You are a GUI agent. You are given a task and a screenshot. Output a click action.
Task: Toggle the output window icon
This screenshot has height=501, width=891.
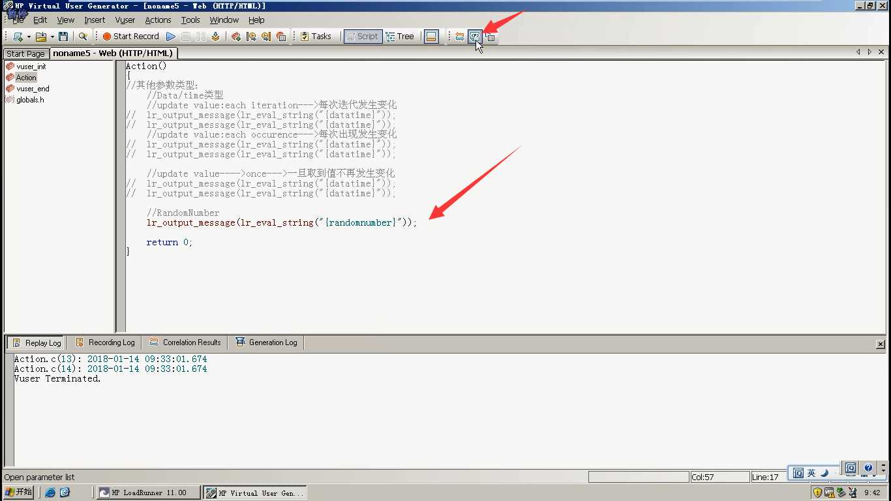(431, 37)
